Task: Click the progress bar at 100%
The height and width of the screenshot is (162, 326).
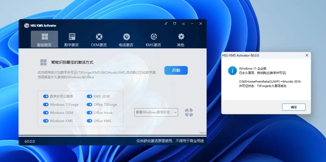Action: (109, 135)
